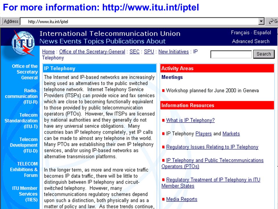The image size is (278, 209).
Task: Click text Workshop planned for June 2000 in Geneva
Action: [212, 91]
